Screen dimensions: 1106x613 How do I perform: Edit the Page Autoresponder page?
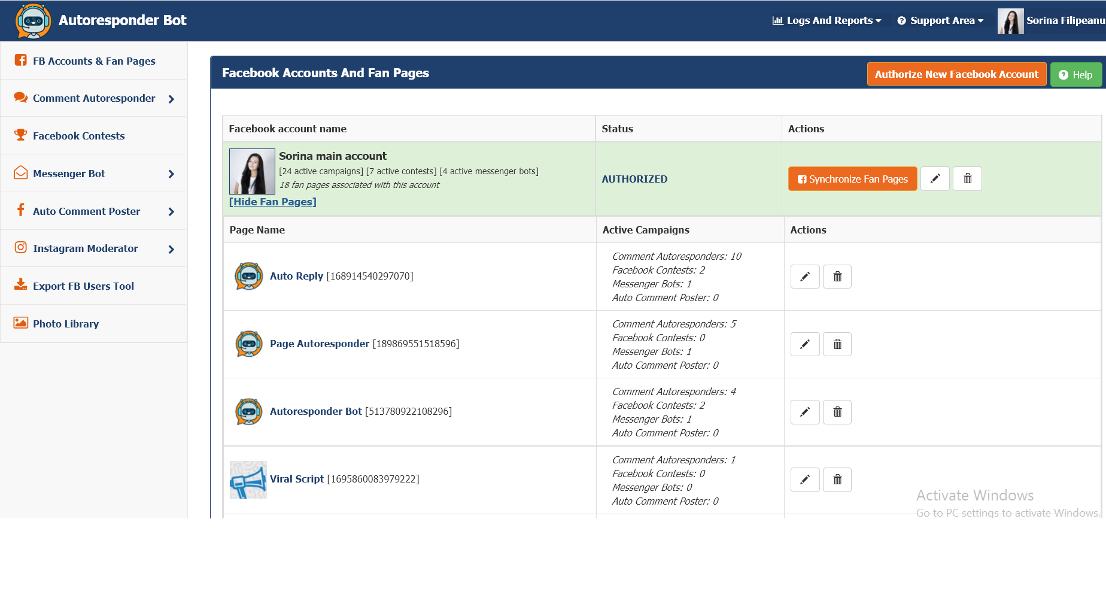pos(805,344)
